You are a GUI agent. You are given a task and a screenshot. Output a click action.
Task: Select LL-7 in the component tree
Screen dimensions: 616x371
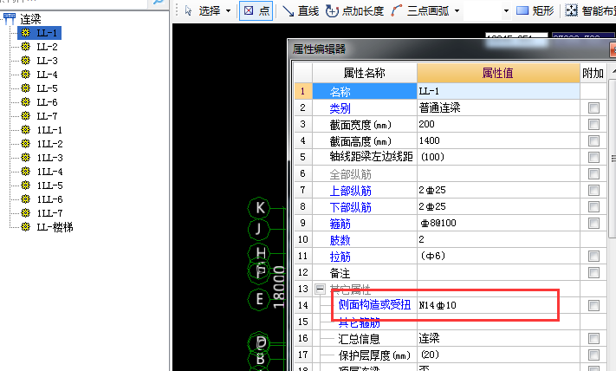[47, 116]
